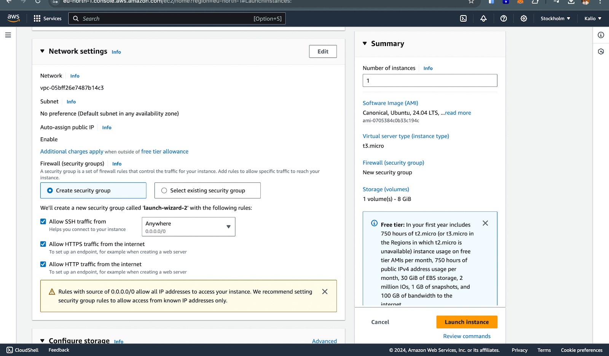
Task: Uncheck Allow HTTP traffic from the internet
Action: tap(43, 264)
